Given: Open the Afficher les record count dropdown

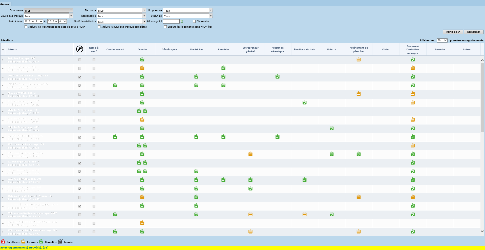Looking at the screenshot, I should 442,40.
